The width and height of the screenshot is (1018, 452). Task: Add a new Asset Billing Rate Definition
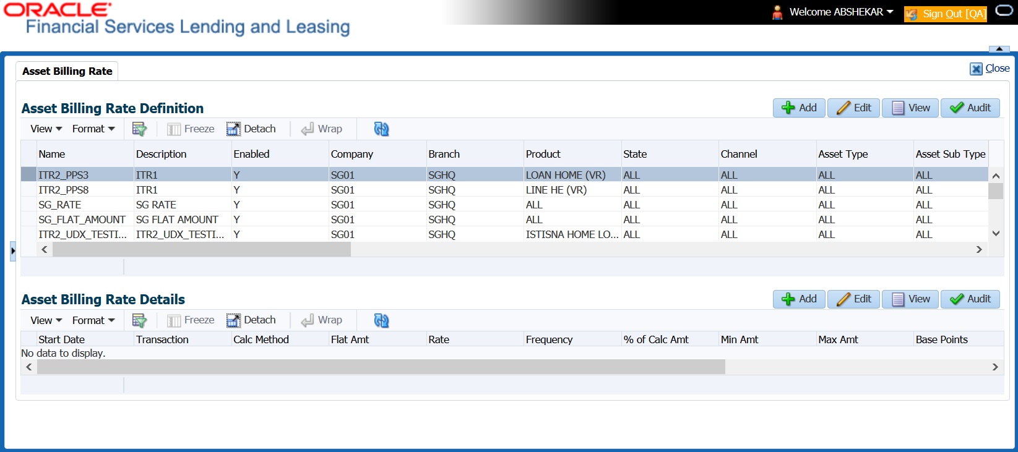pyautogui.click(x=799, y=108)
